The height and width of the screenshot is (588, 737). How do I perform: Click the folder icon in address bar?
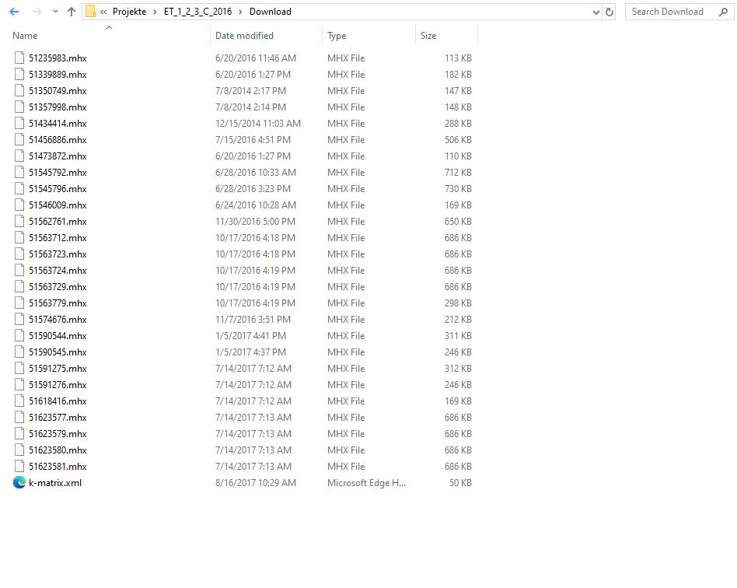(90, 12)
